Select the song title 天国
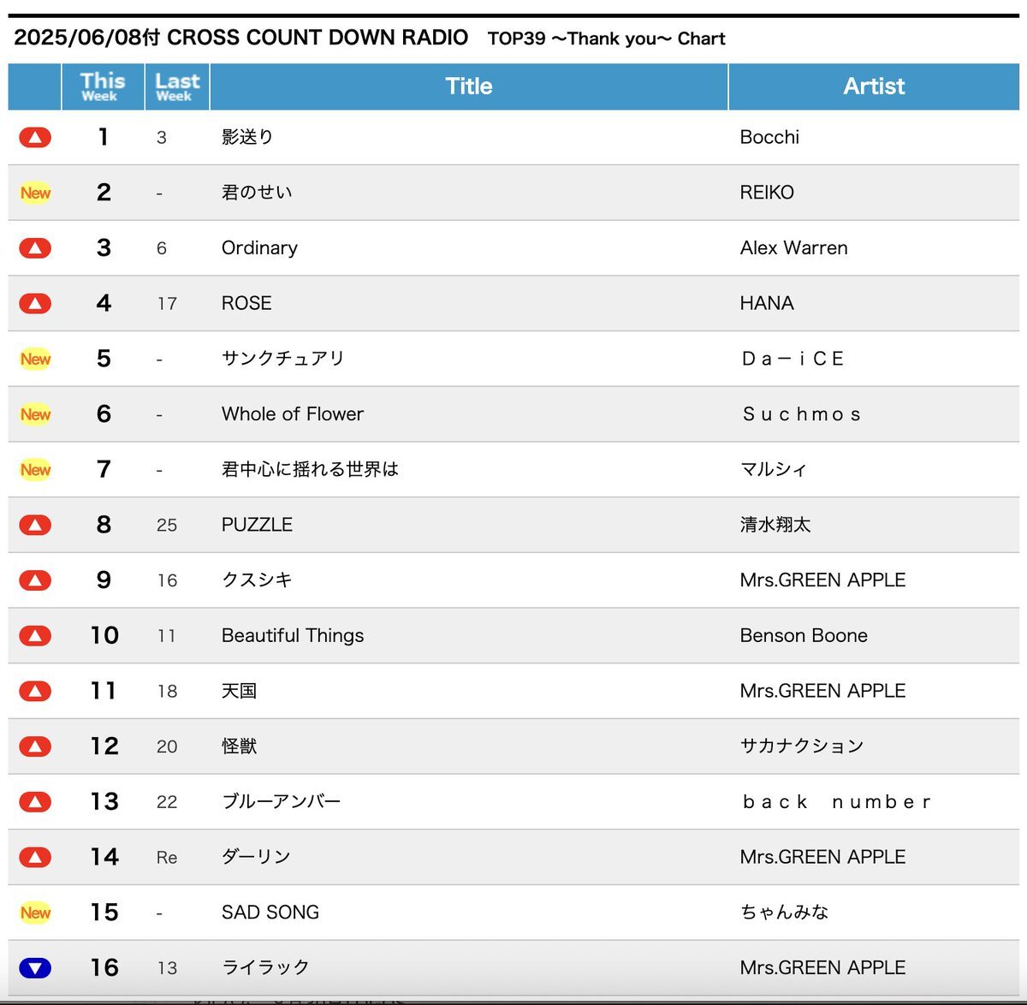1027x1005 pixels. pos(239,691)
